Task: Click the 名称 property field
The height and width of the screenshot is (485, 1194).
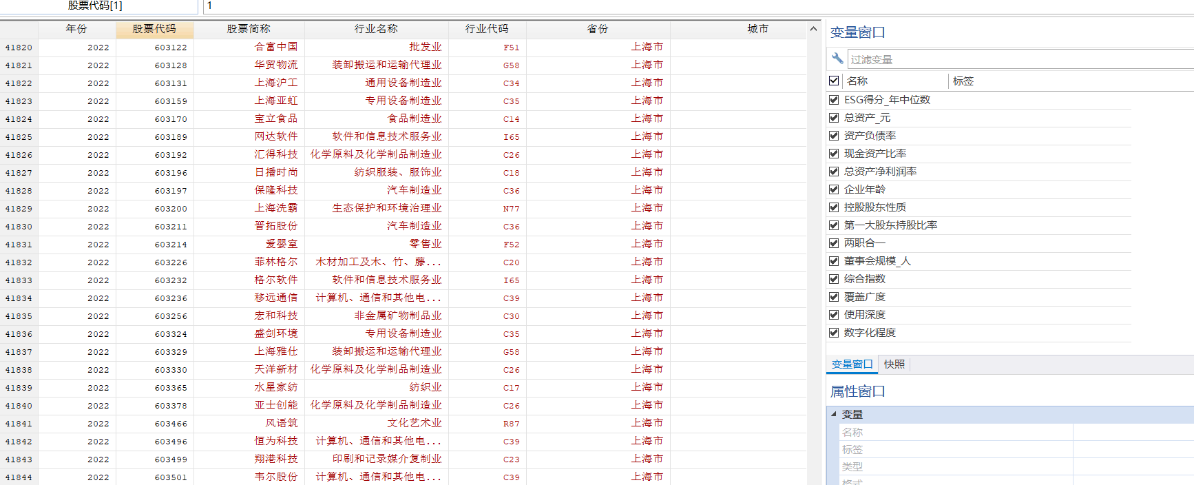Action: (1133, 432)
